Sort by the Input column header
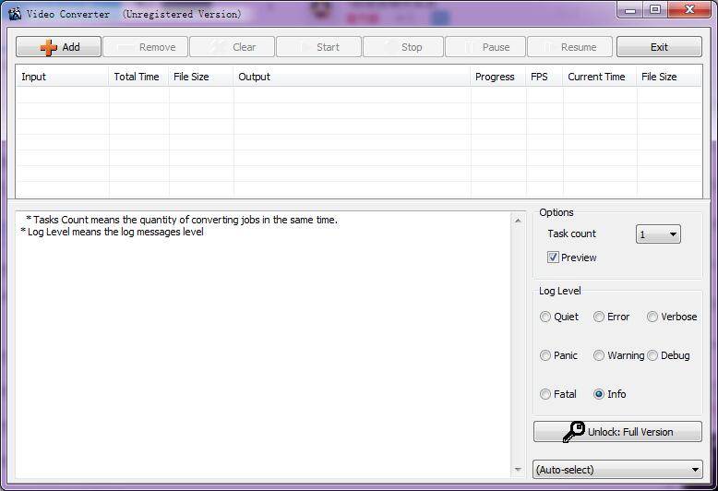 pos(62,77)
